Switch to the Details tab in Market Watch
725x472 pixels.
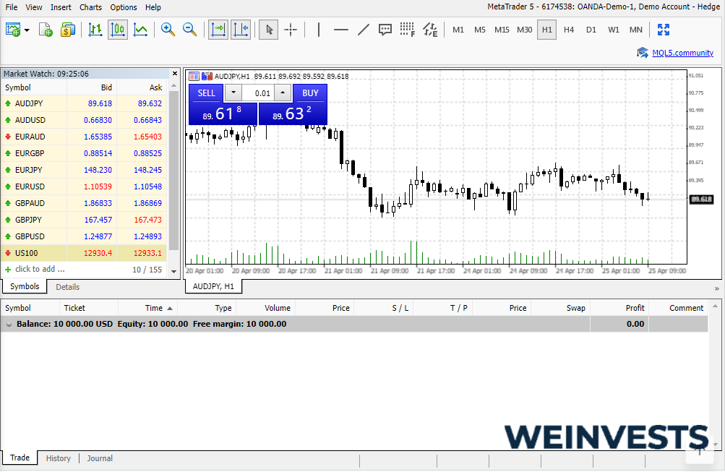click(x=67, y=287)
